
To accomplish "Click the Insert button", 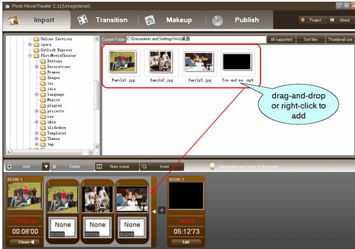I will pyautogui.click(x=162, y=167).
